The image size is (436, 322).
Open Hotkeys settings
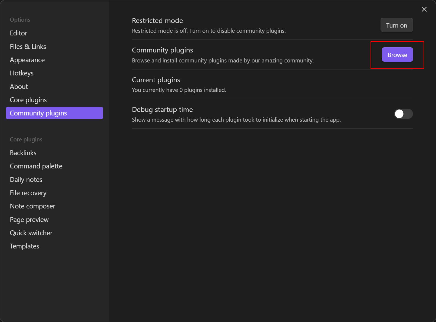coord(54,73)
